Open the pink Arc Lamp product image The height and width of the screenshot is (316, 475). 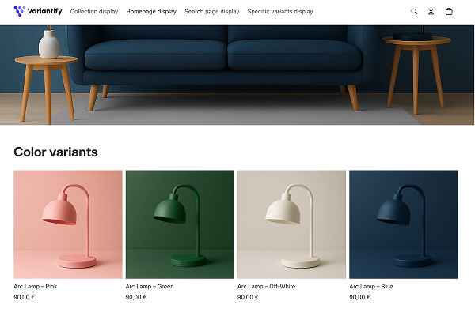[68, 224]
